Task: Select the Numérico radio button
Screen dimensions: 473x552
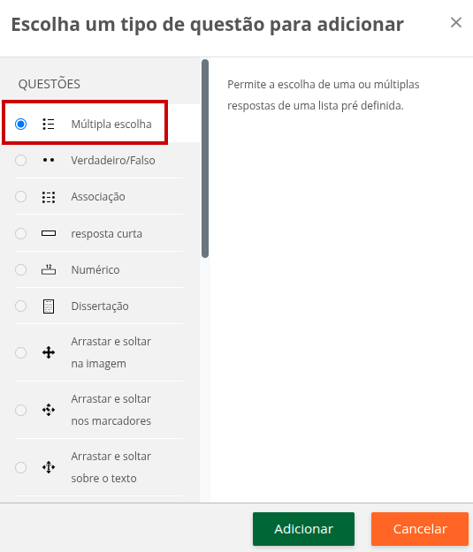Action: tap(21, 269)
